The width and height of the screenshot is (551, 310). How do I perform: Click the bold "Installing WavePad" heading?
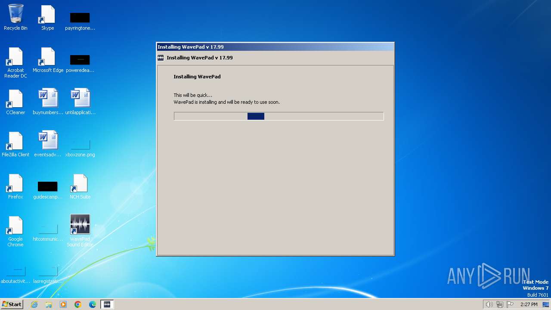(x=197, y=77)
